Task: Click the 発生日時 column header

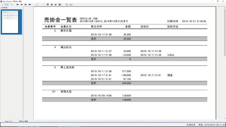Action: click(x=96, y=27)
